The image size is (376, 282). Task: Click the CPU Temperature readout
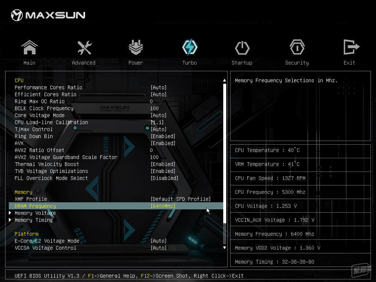267,150
